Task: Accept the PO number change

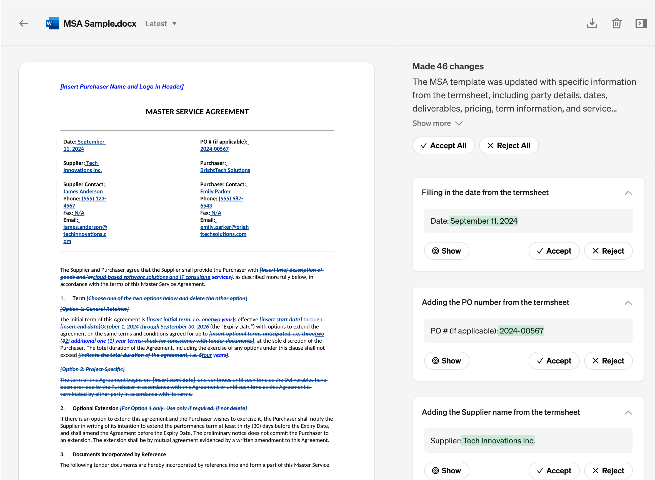Action: 554,361
